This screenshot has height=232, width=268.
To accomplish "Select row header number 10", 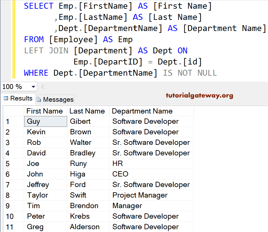I will 14,216.
